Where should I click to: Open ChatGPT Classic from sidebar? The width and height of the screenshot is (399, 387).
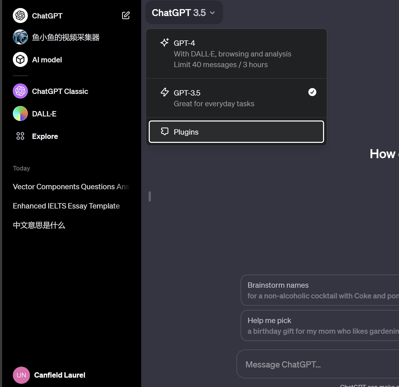click(71, 91)
